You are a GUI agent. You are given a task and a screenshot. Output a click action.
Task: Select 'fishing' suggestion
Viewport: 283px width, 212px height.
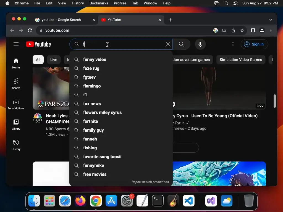121,148
